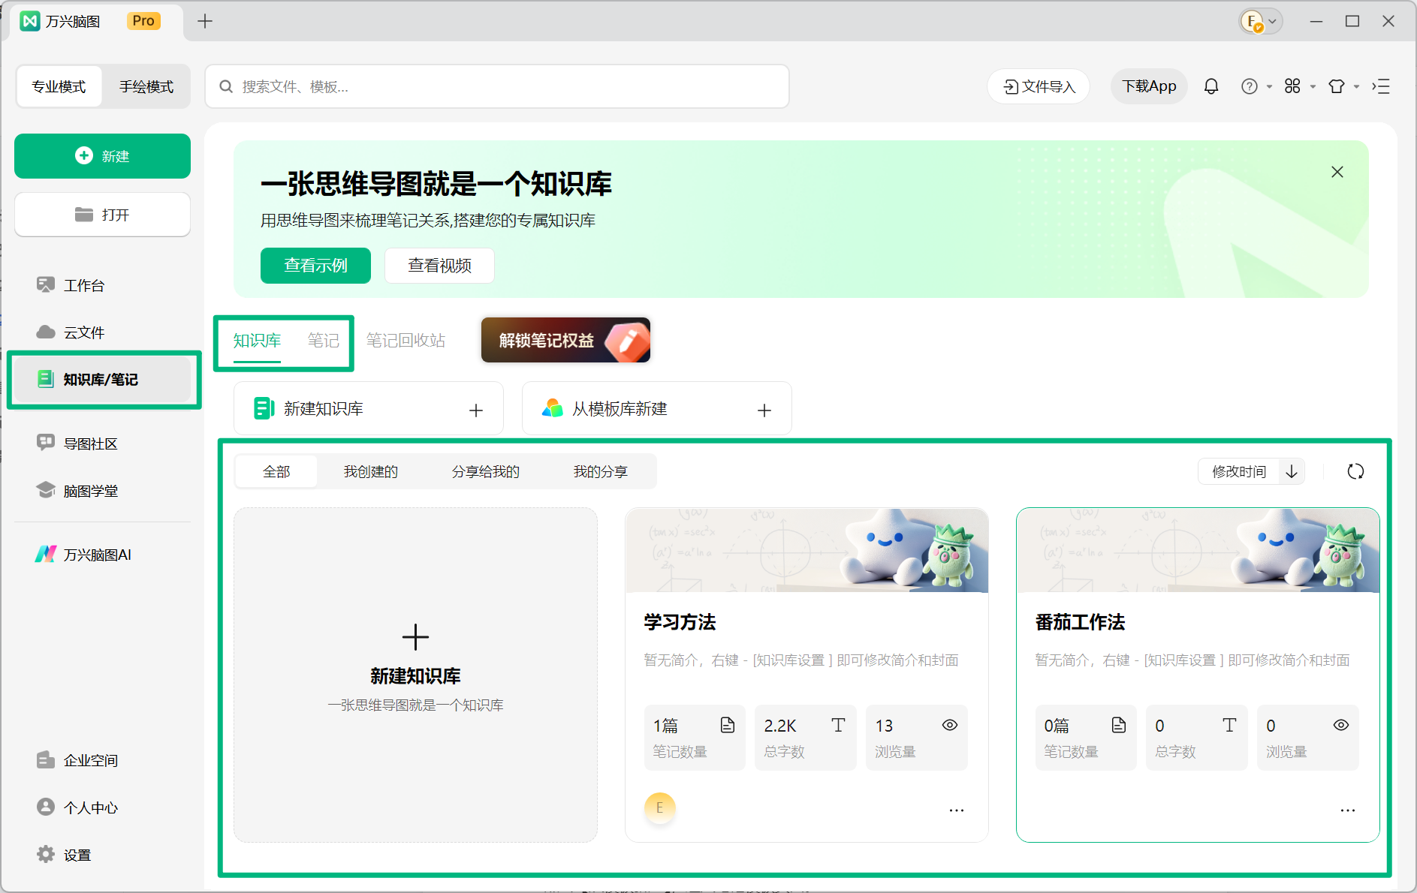Screen dimensions: 1417x893
Task: Switch to 专业模式
Action: [59, 86]
